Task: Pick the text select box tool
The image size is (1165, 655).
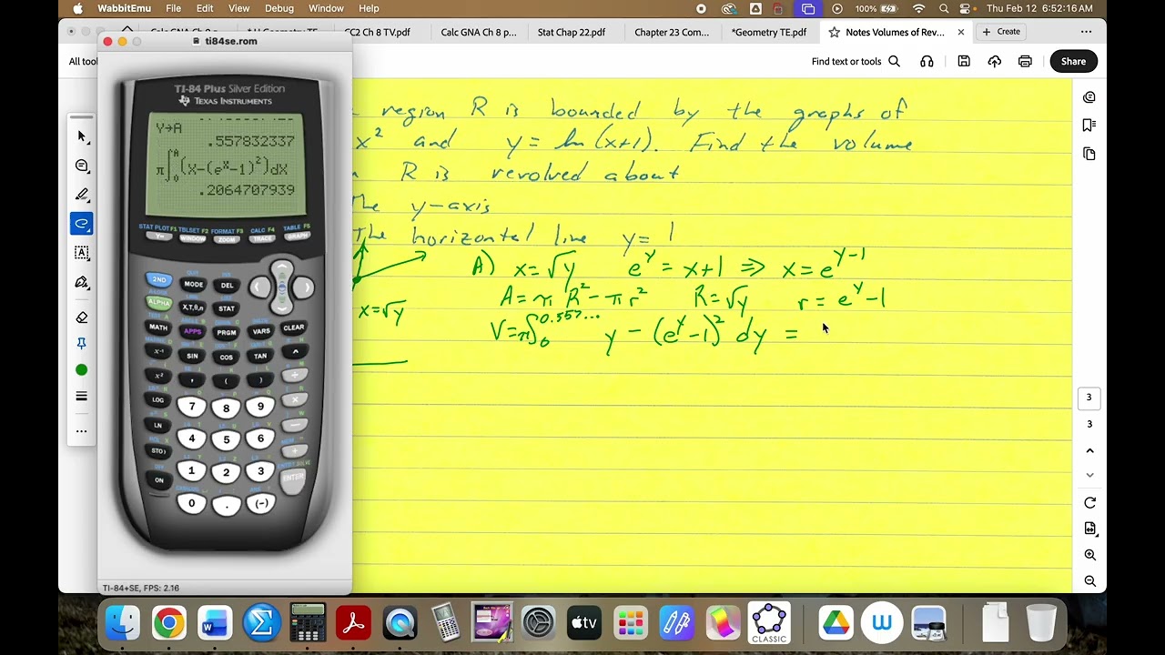Action: (82, 253)
